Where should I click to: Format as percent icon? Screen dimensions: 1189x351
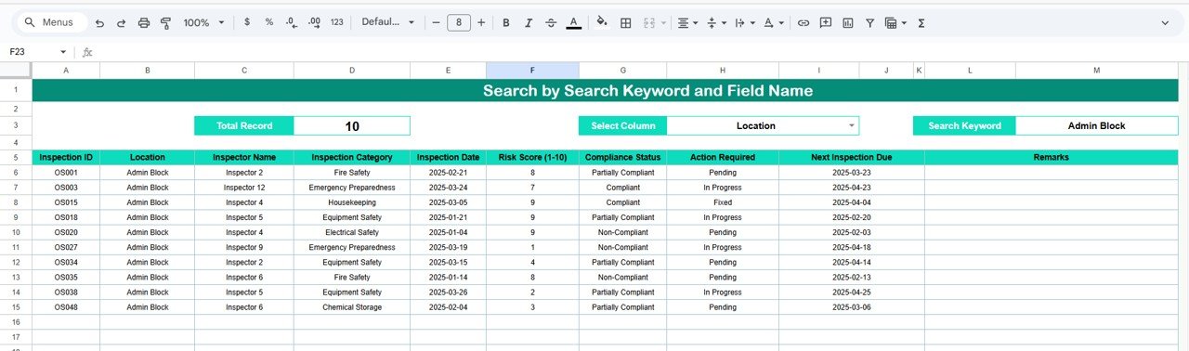[x=268, y=22]
